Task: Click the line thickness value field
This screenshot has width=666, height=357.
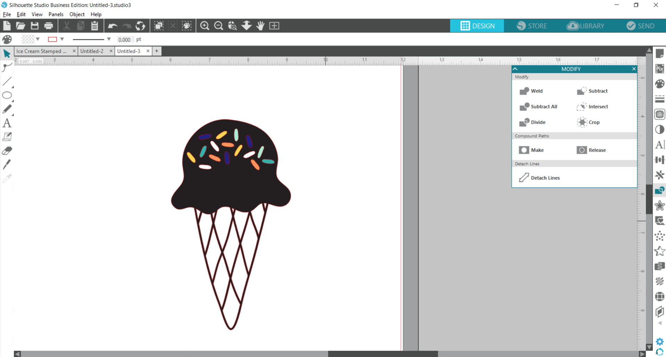Action: coord(124,40)
